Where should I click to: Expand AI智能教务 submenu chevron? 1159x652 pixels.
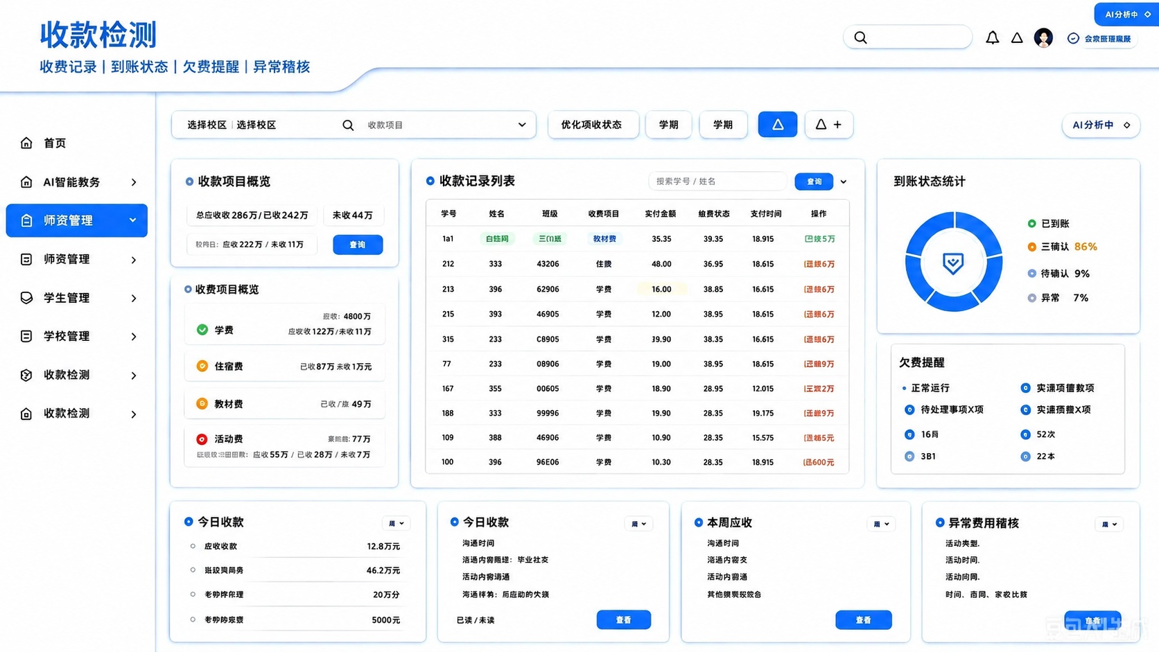pos(134,182)
